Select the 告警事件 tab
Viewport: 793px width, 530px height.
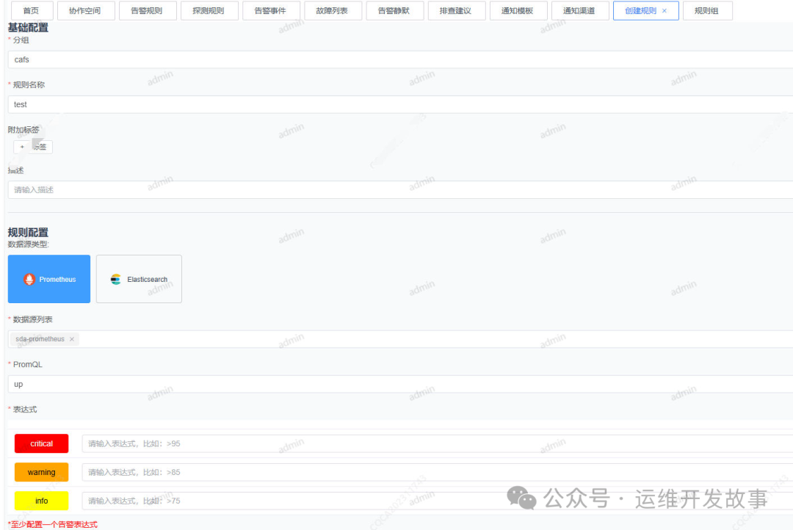(270, 10)
